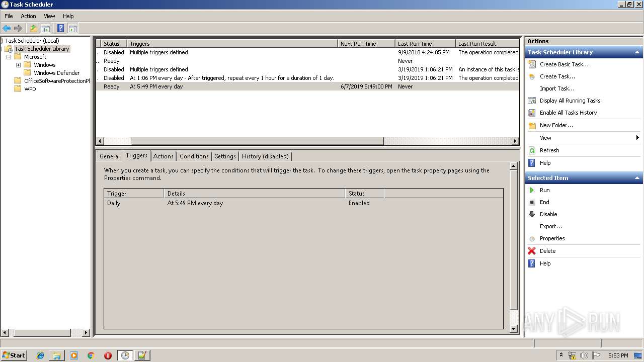Click the forward navigation arrow

(x=18, y=29)
